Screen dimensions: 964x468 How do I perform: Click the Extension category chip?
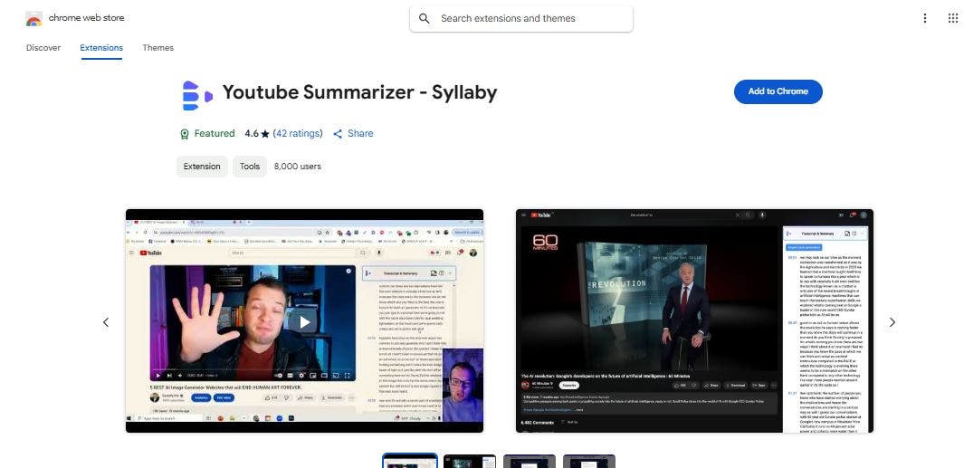(x=202, y=166)
